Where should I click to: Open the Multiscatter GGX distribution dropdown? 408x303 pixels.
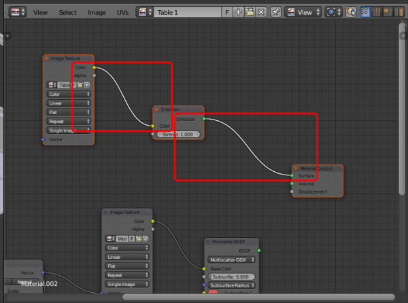tap(231, 260)
